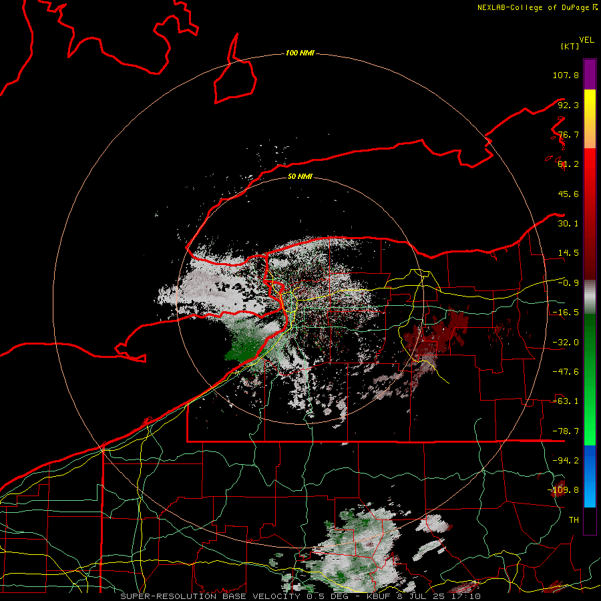Click the -0.9 velocity scale value
Screen dimensions: 601x601
[568, 283]
